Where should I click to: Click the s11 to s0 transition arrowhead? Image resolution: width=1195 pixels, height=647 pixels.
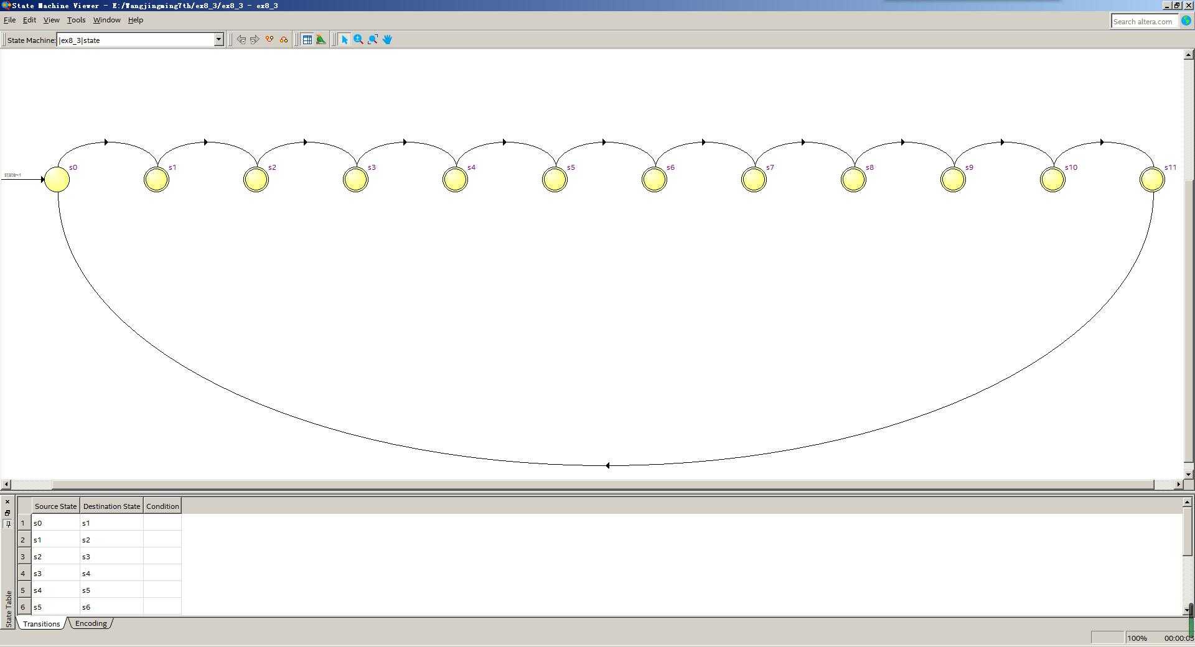[x=607, y=465]
